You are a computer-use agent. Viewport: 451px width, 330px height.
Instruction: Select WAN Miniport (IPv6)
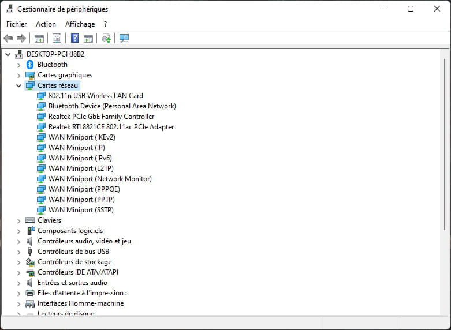[80, 158]
